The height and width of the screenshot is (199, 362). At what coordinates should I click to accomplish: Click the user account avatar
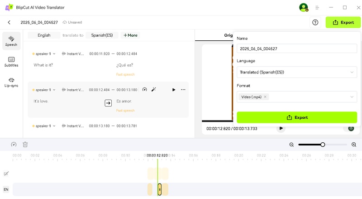pos(303,8)
